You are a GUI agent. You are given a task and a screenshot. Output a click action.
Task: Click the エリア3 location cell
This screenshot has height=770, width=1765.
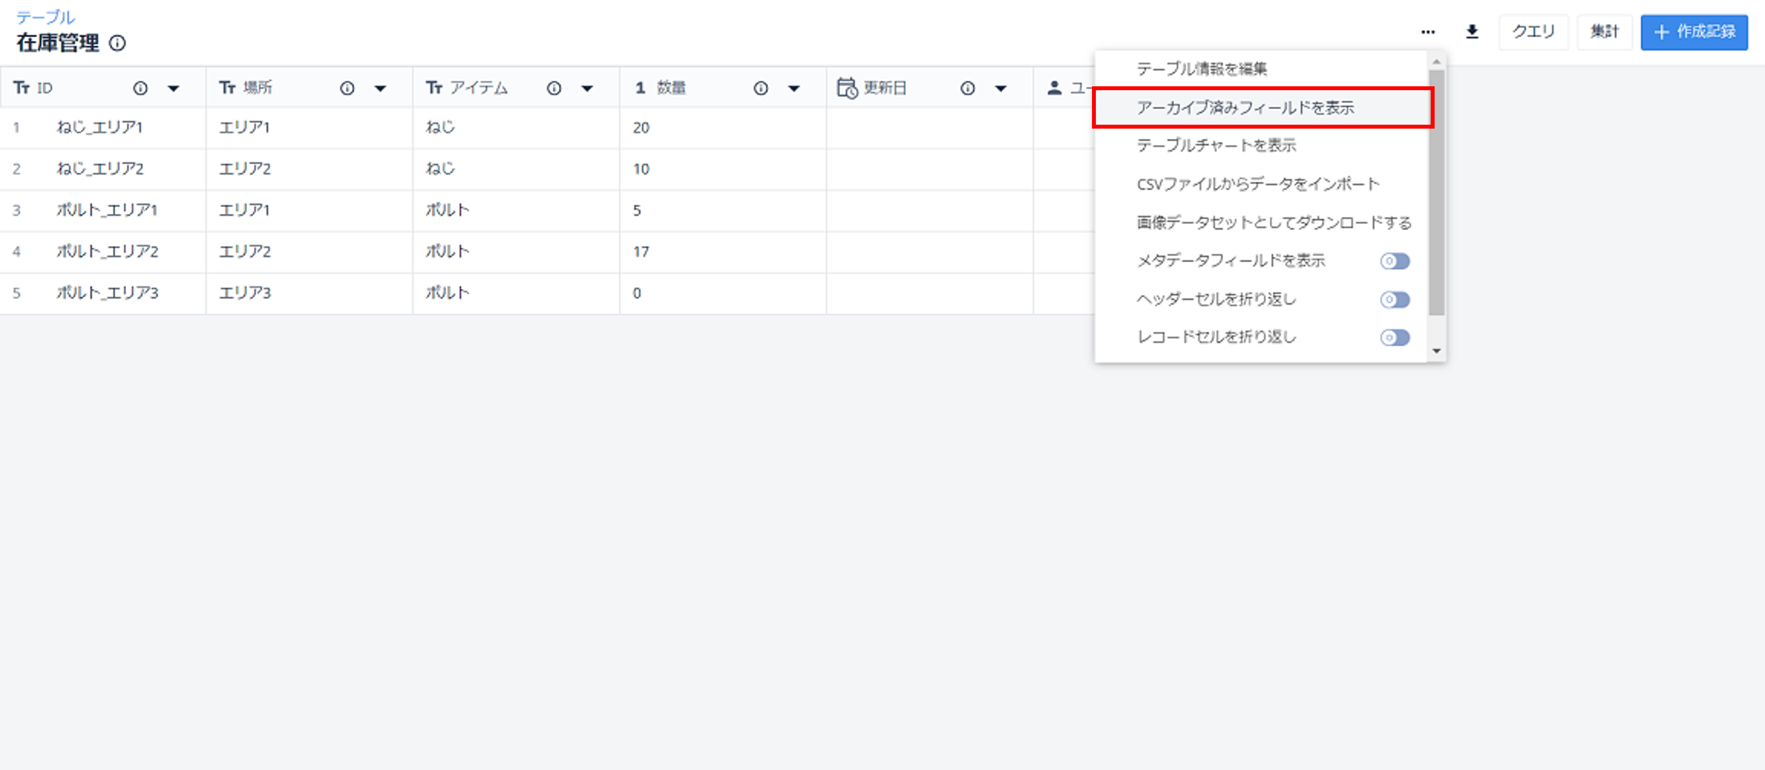click(310, 293)
